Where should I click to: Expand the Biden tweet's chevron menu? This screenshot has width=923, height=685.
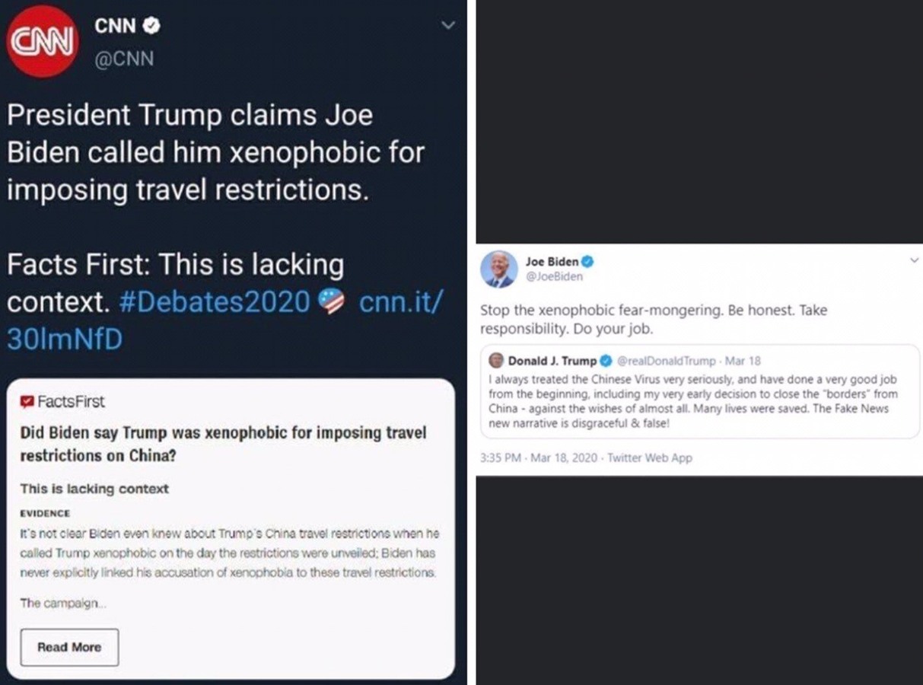tap(914, 260)
